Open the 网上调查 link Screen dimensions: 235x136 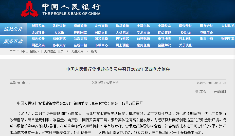[x=122, y=45]
